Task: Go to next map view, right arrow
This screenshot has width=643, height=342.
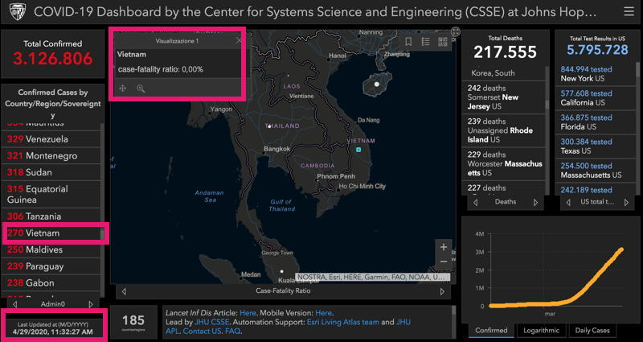Action: point(442,291)
